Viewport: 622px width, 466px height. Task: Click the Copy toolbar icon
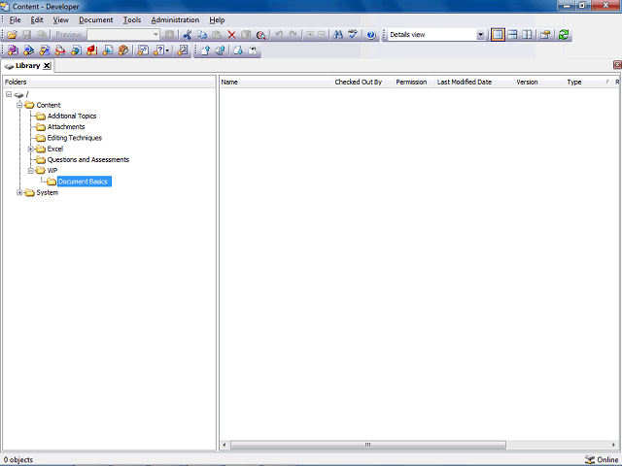pyautogui.click(x=202, y=35)
